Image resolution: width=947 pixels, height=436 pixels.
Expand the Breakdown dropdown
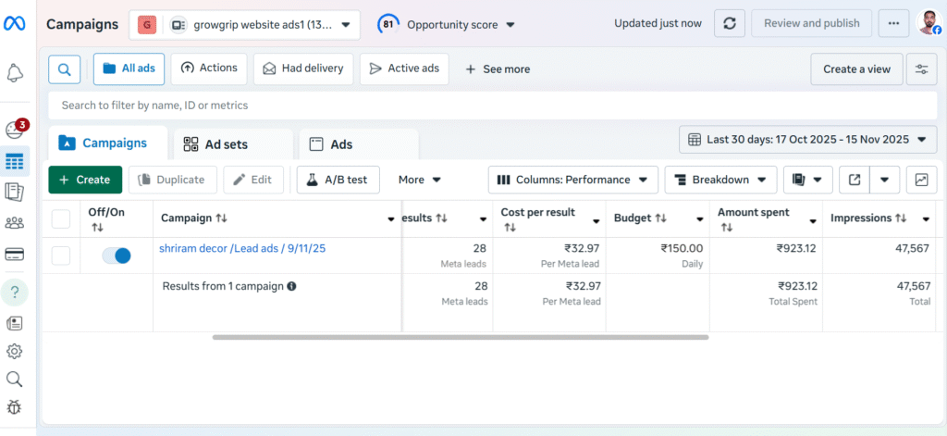(719, 180)
